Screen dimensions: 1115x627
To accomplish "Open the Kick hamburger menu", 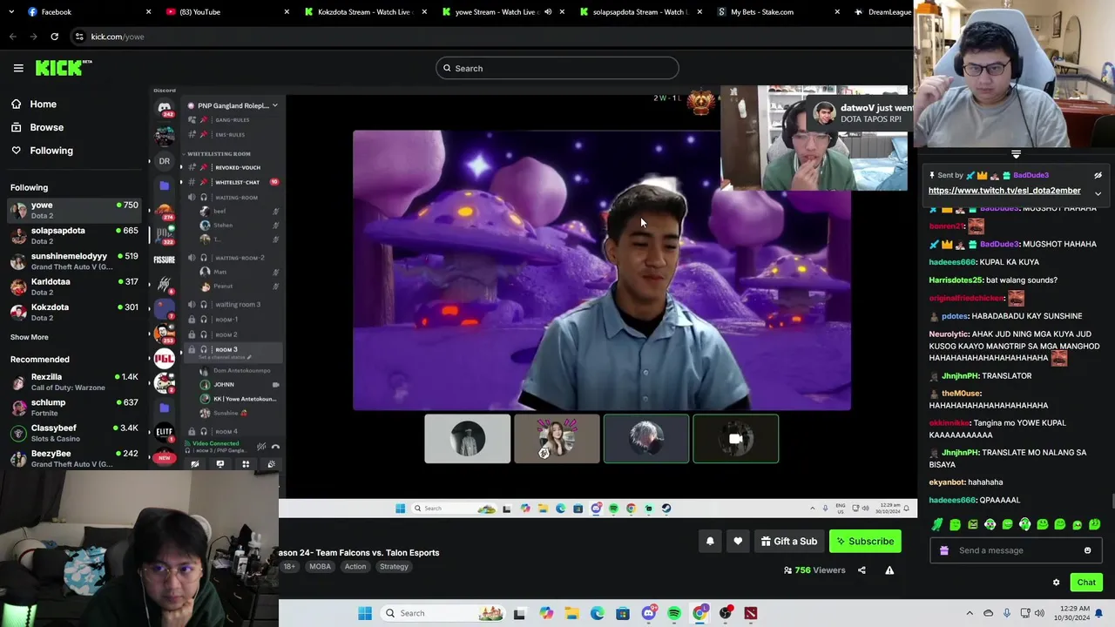I will (18, 68).
